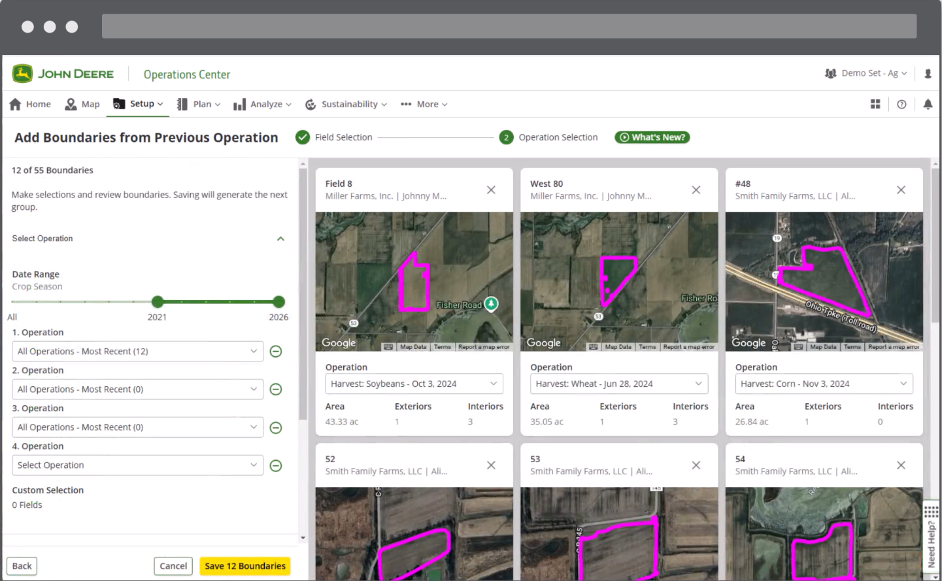942x581 pixels.
Task: Click the Operation Selection step label
Action: pos(558,137)
